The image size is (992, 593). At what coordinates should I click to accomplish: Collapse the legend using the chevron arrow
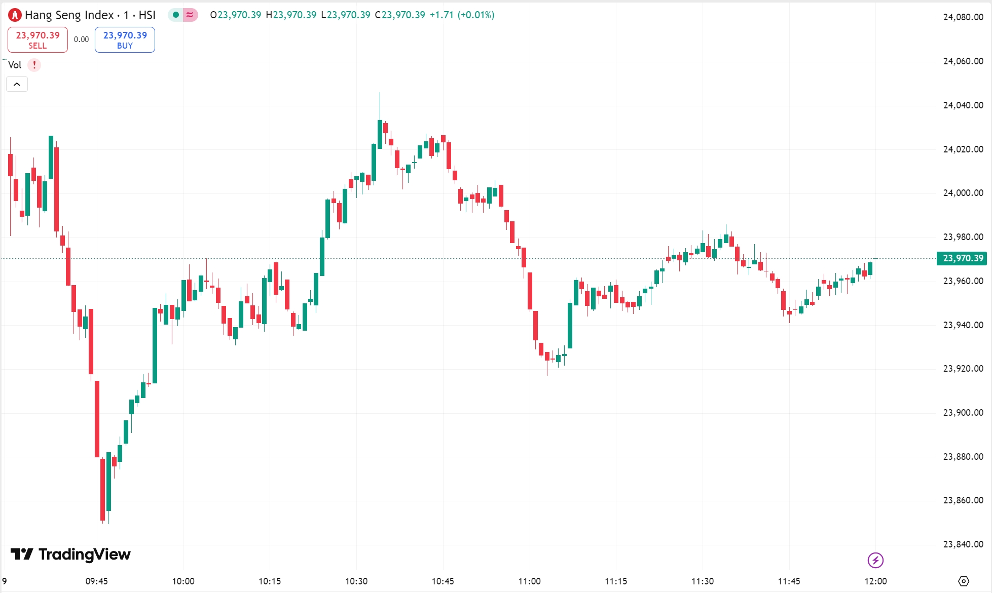[17, 84]
